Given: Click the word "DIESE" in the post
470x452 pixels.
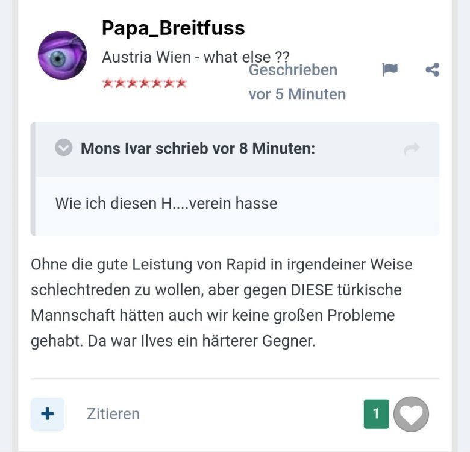Looking at the screenshot, I should click(x=313, y=290).
